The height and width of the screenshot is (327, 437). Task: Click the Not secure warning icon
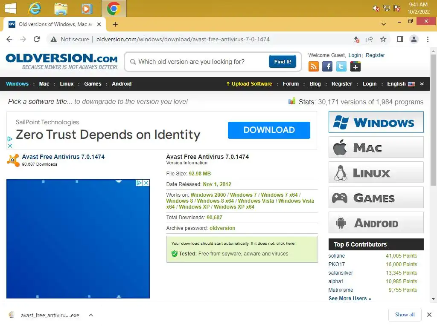[x=54, y=39]
